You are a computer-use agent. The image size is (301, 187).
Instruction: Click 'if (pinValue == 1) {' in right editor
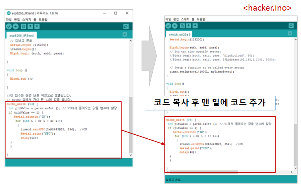coord(185,128)
